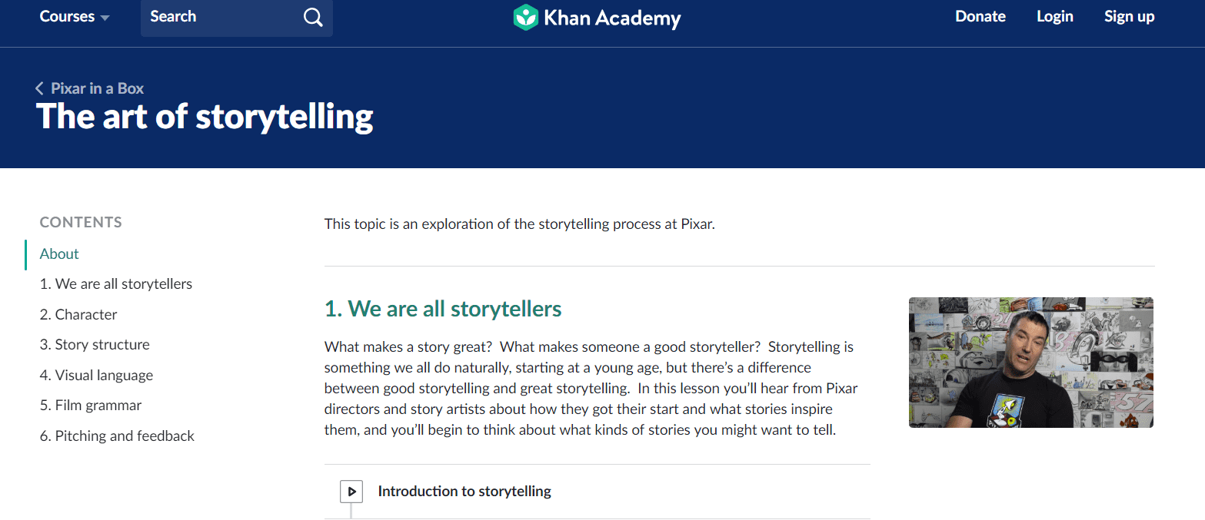
Task: Open the Courses dropdown menu
Action: point(75,17)
